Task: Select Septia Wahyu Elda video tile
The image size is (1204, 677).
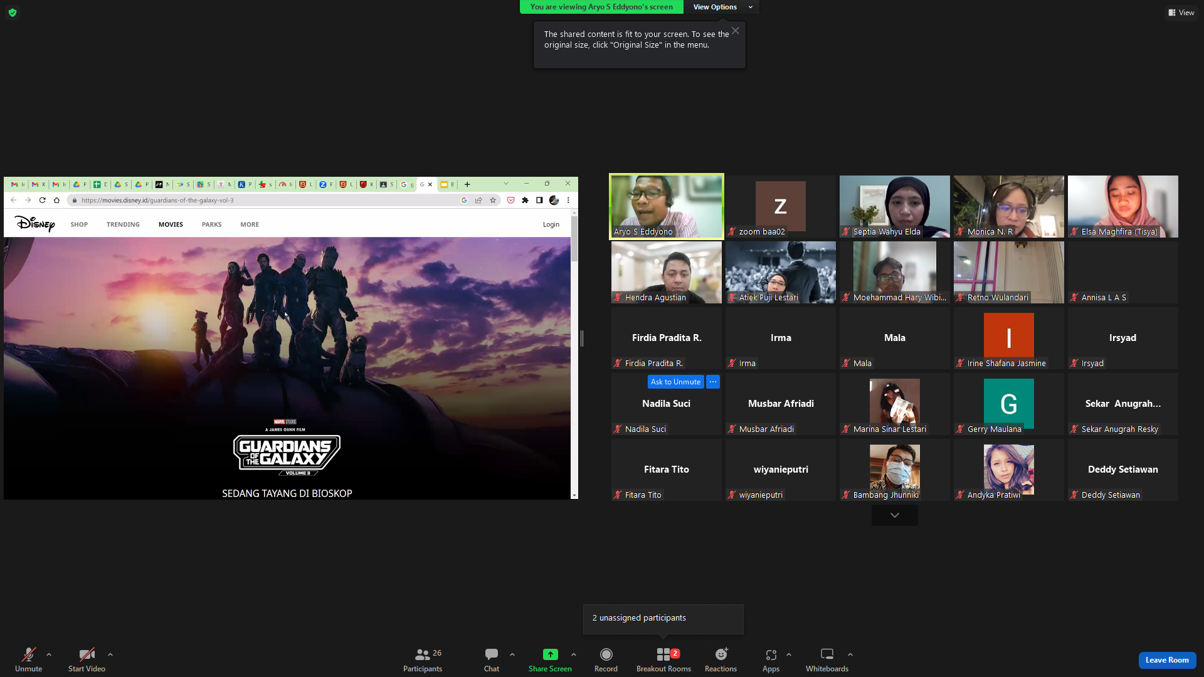Action: 895,206
